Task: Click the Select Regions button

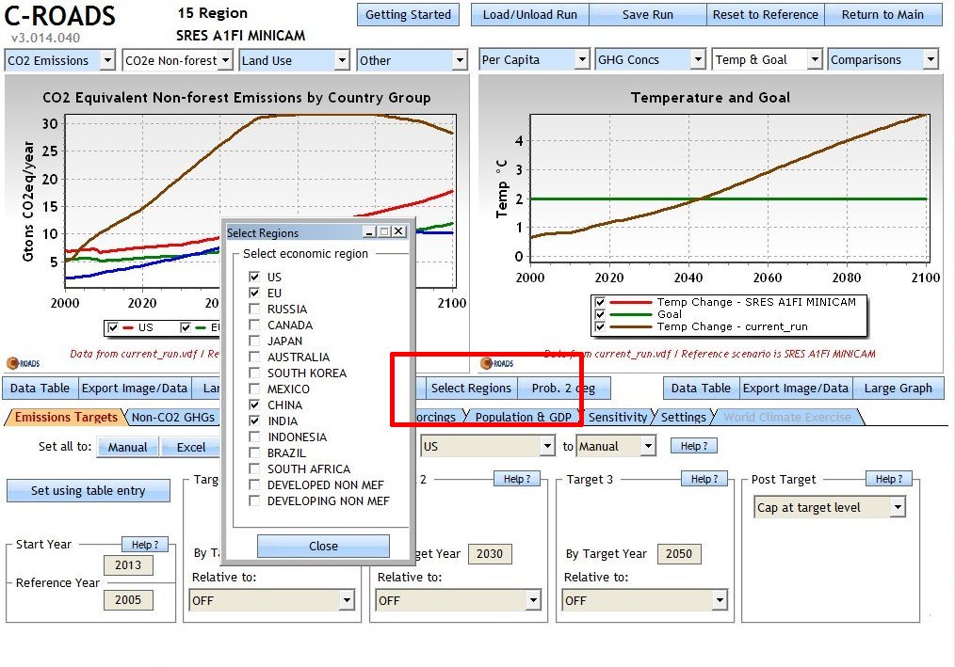Action: point(471,388)
